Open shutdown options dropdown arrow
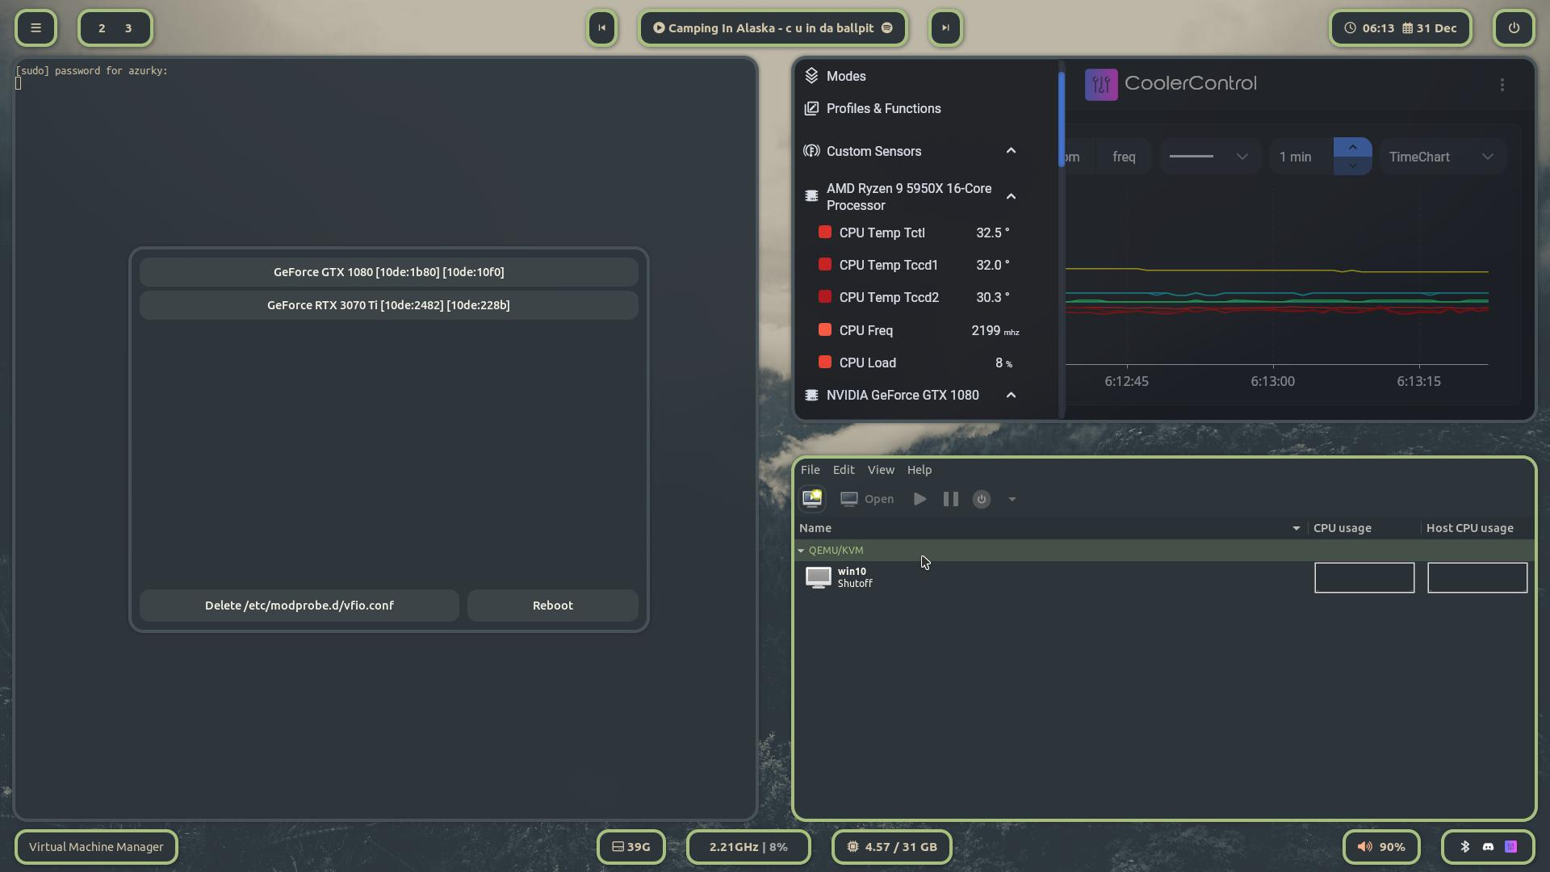 click(1012, 499)
